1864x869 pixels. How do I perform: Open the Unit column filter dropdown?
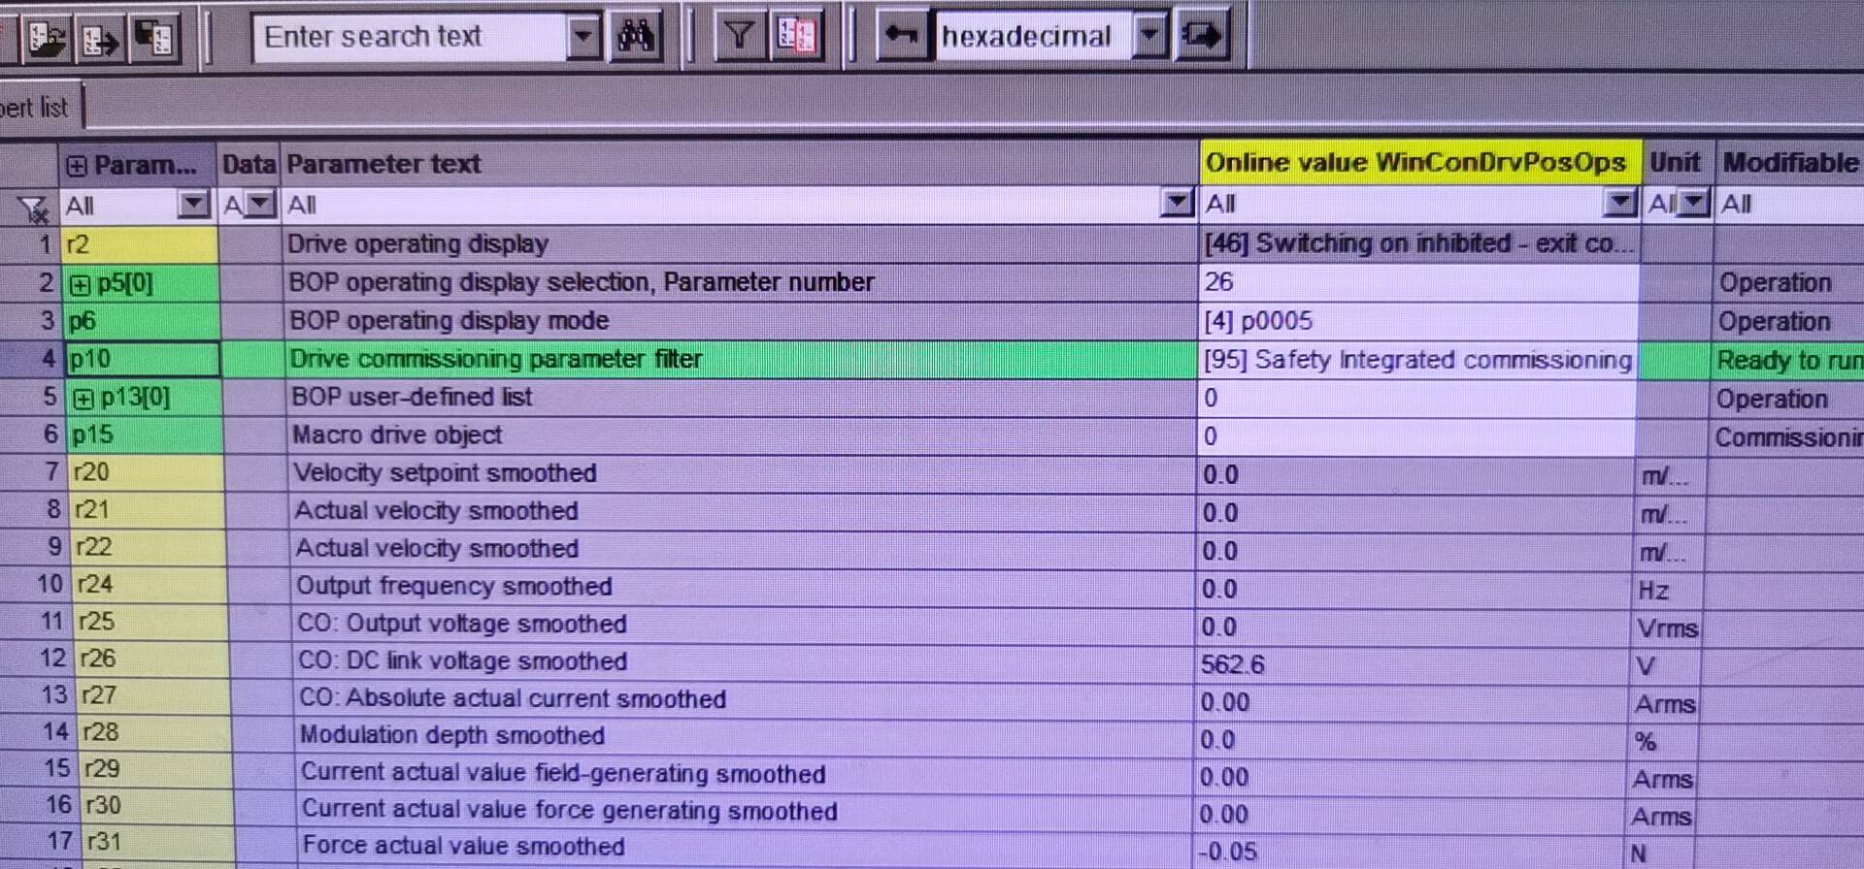pos(1694,203)
